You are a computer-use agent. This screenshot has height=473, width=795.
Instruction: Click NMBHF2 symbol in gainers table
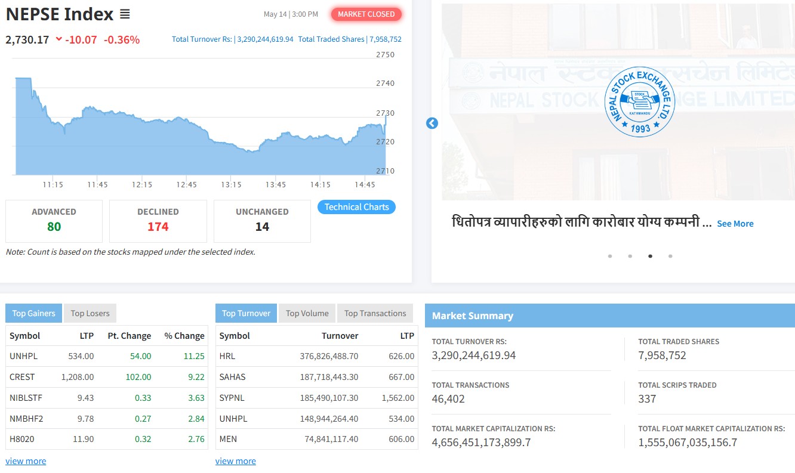click(26, 418)
